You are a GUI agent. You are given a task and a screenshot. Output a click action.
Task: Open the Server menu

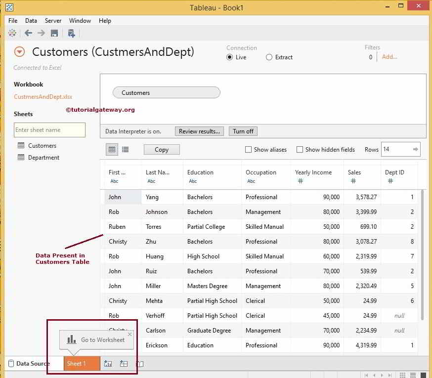pos(53,21)
